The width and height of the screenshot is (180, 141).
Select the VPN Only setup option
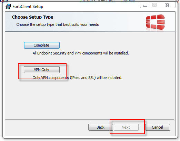42,70
